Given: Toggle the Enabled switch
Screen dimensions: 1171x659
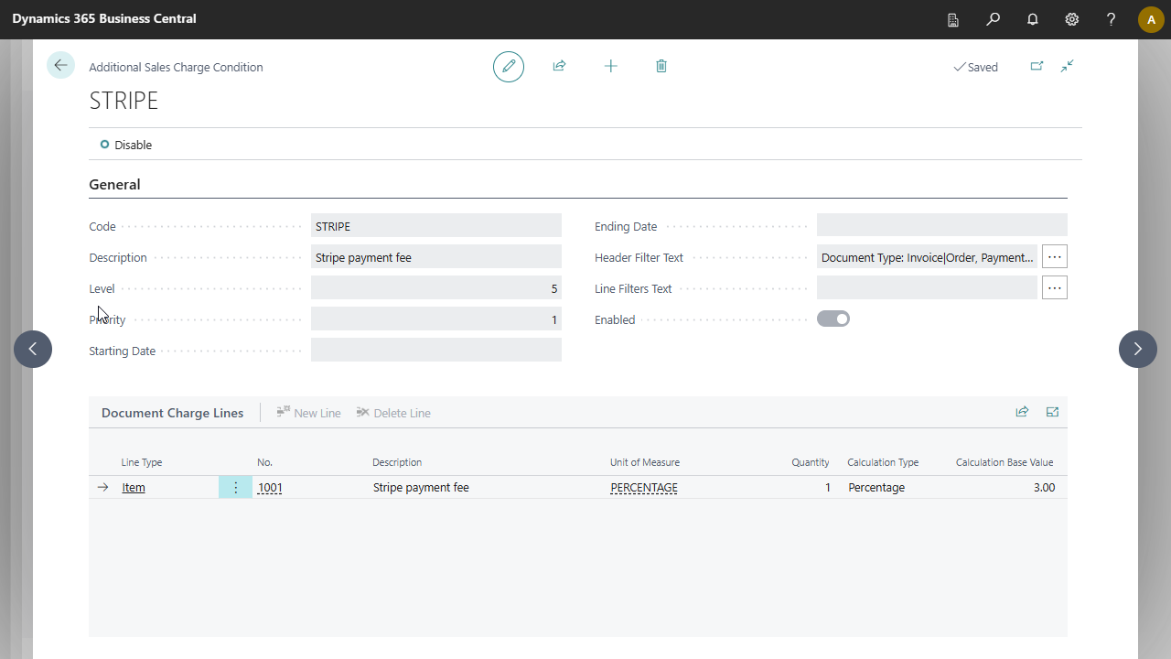Looking at the screenshot, I should 833,319.
